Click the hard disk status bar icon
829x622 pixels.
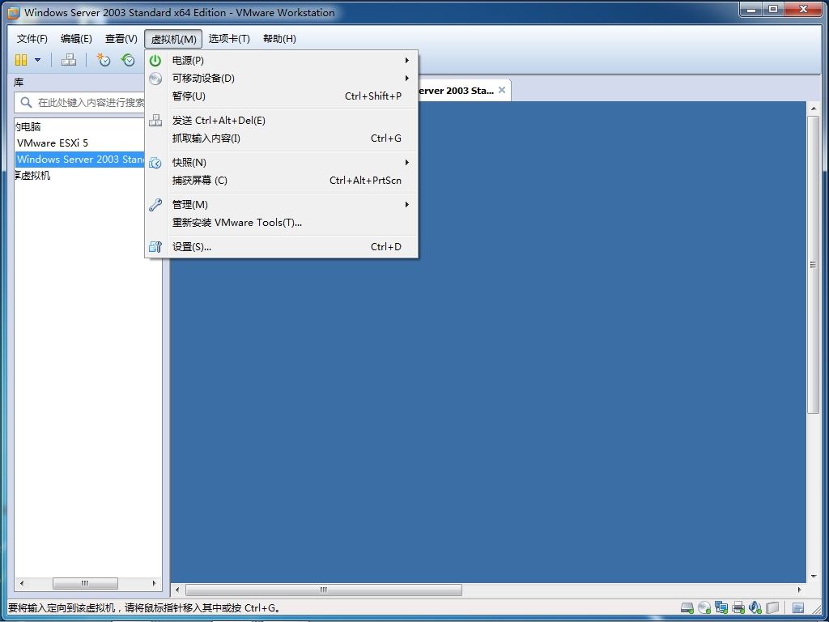pyautogui.click(x=687, y=607)
